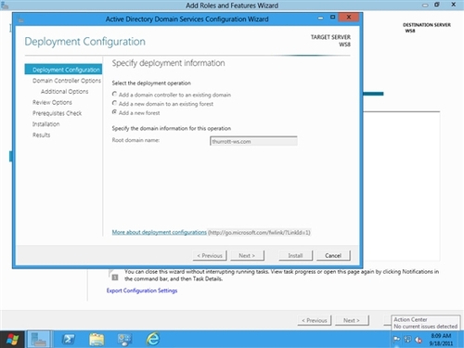
Task: Click the Install button
Action: [295, 255]
